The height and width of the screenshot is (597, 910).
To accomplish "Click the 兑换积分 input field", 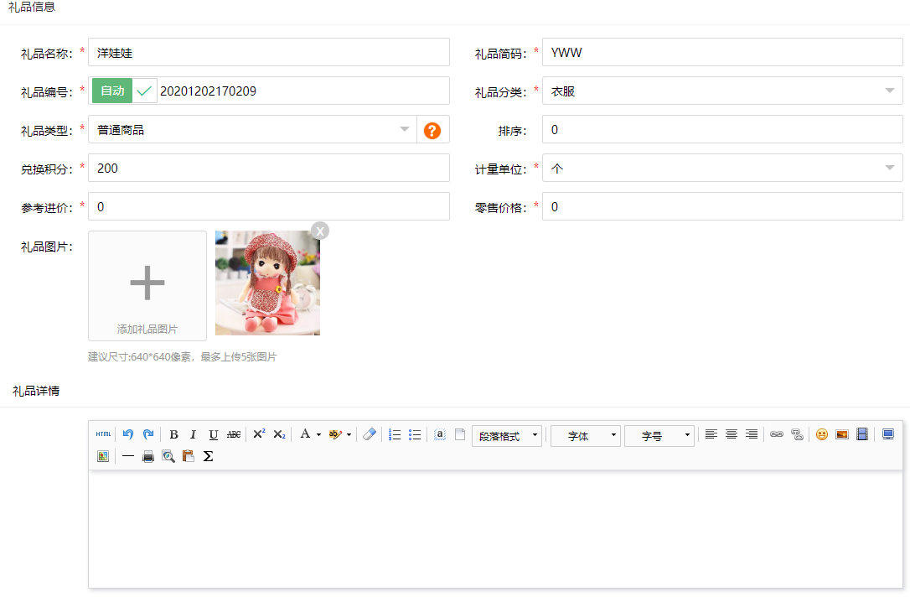I will click(x=269, y=169).
